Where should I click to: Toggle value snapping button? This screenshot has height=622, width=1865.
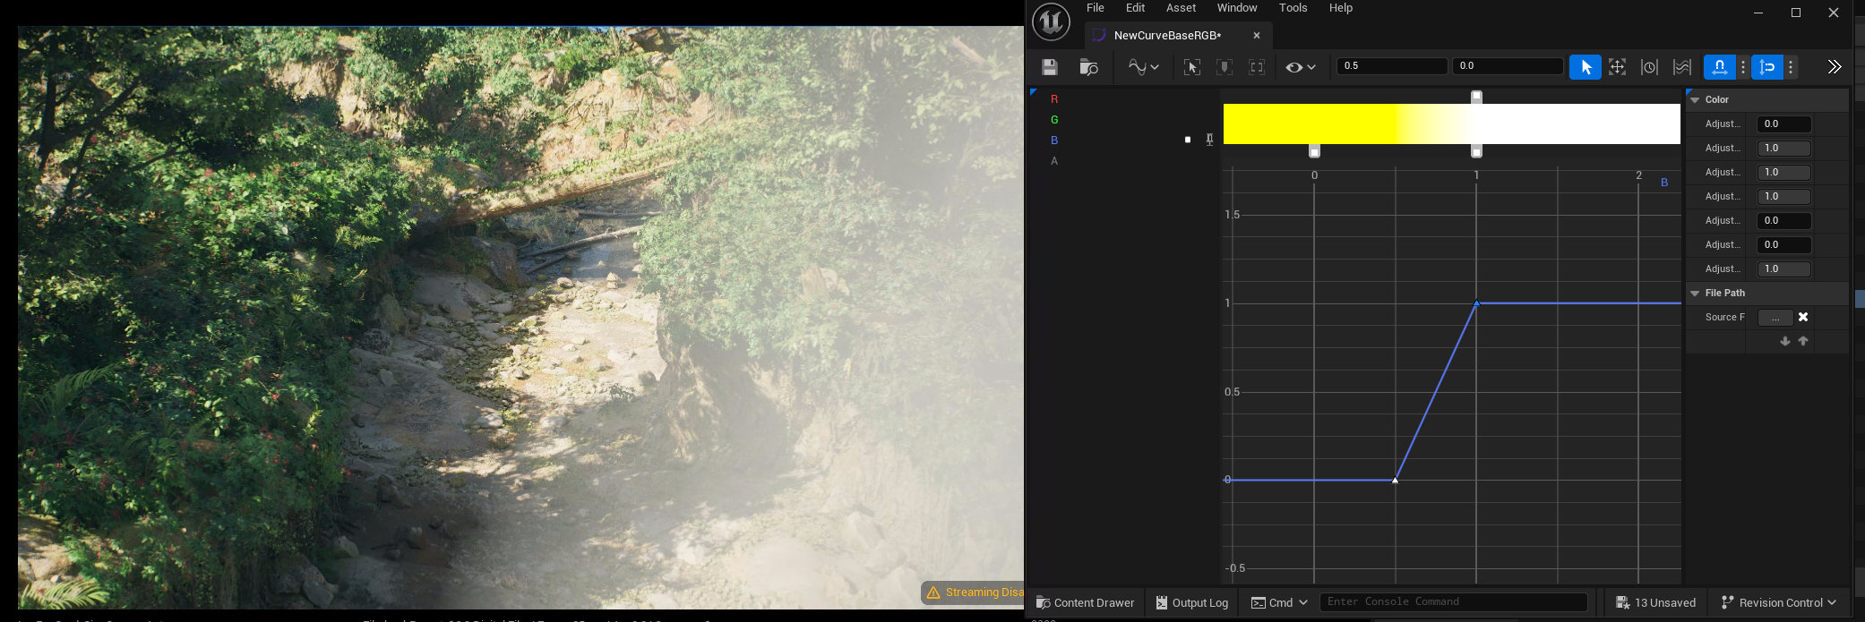1767,67
